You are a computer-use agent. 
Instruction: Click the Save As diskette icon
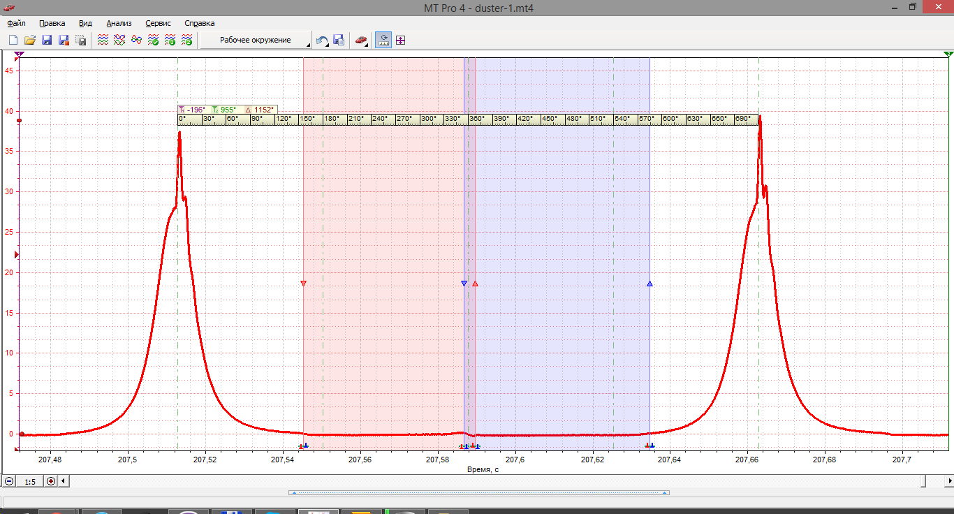tap(64, 41)
